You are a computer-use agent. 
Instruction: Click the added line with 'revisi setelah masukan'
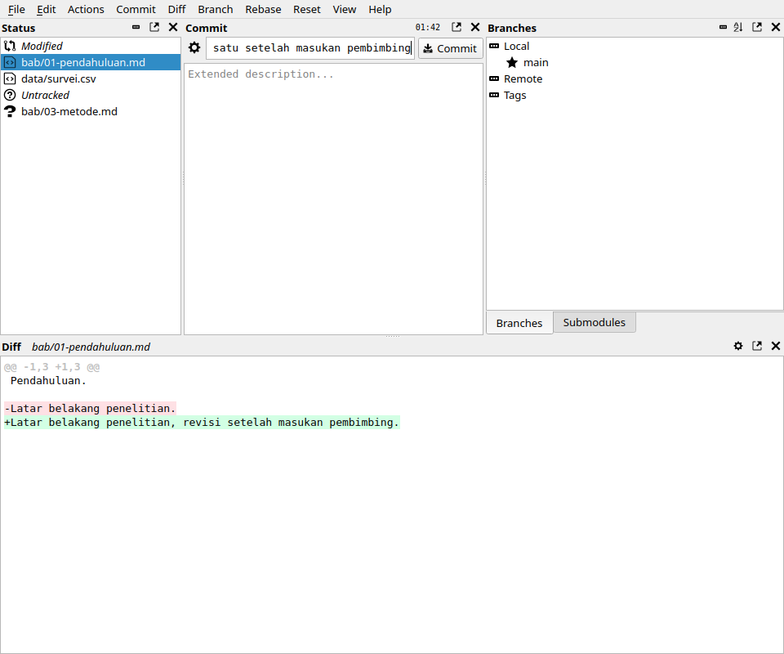[x=202, y=423]
